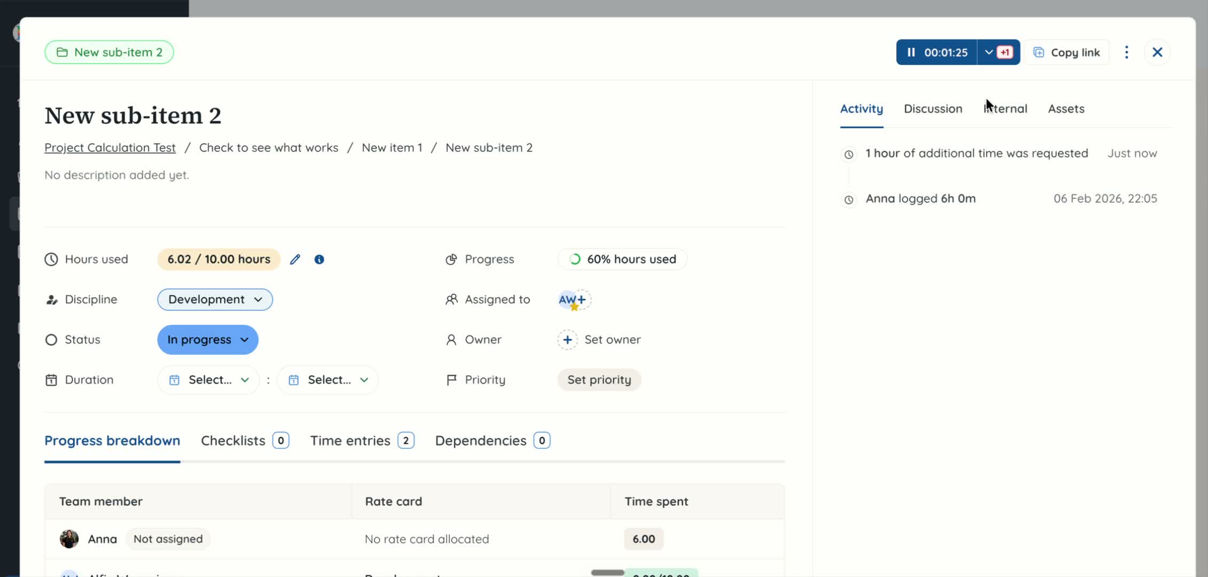This screenshot has width=1208, height=577.
Task: Click the 60% hours used progress indicator
Action: pos(623,259)
